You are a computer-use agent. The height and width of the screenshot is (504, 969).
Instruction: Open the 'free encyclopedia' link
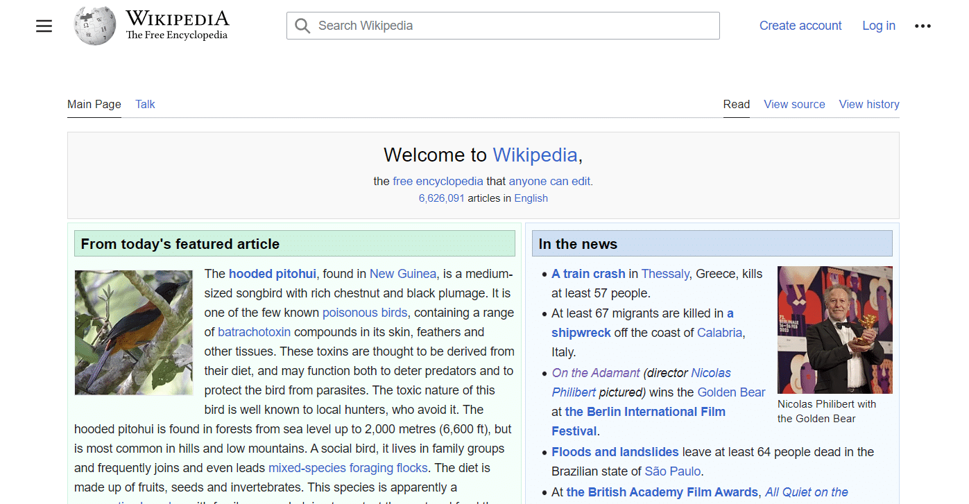pyautogui.click(x=438, y=181)
